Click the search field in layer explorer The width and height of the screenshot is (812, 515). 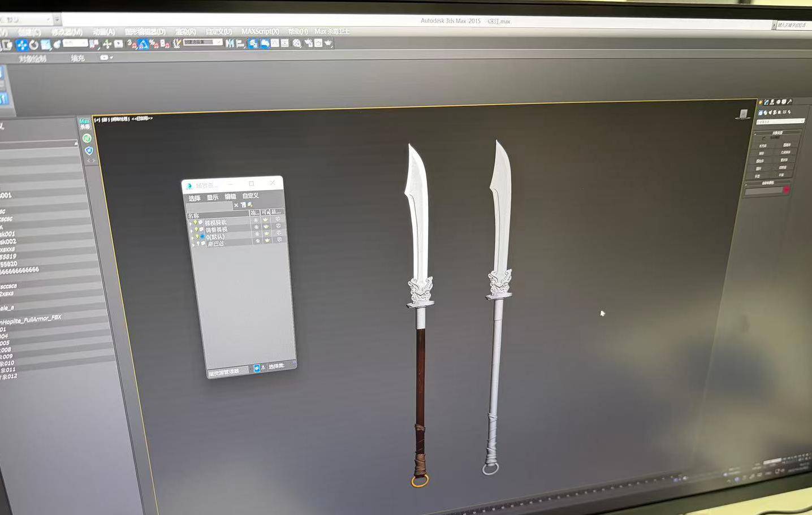click(x=209, y=206)
